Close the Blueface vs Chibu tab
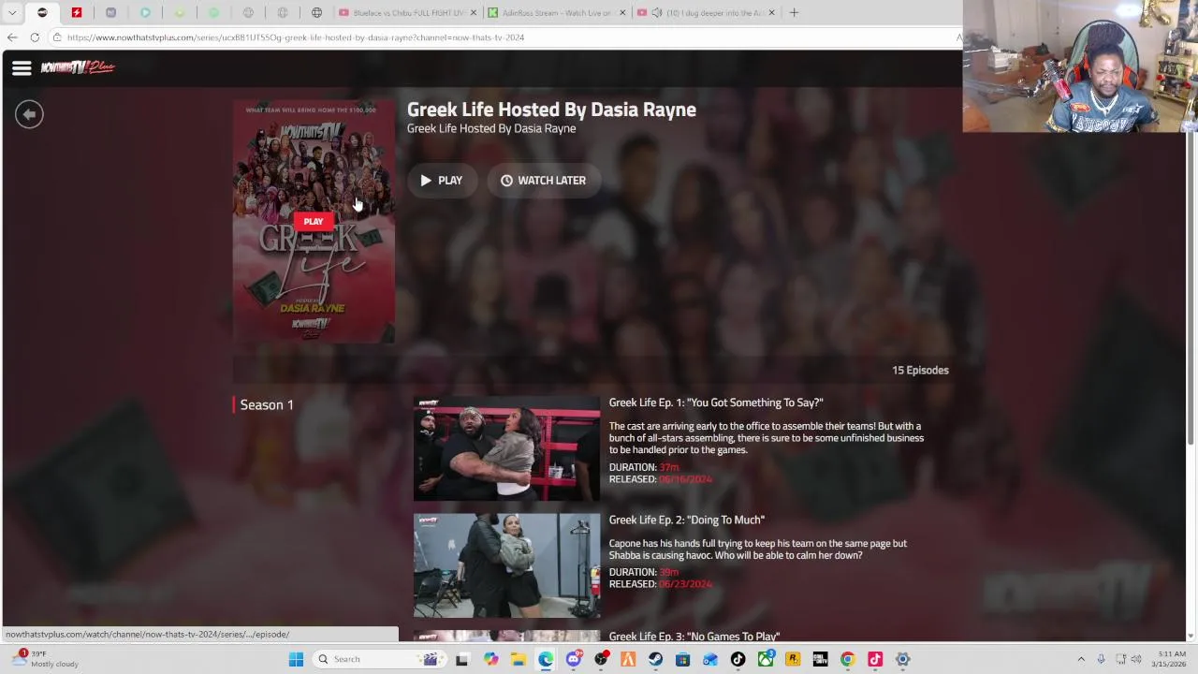 [x=474, y=13]
